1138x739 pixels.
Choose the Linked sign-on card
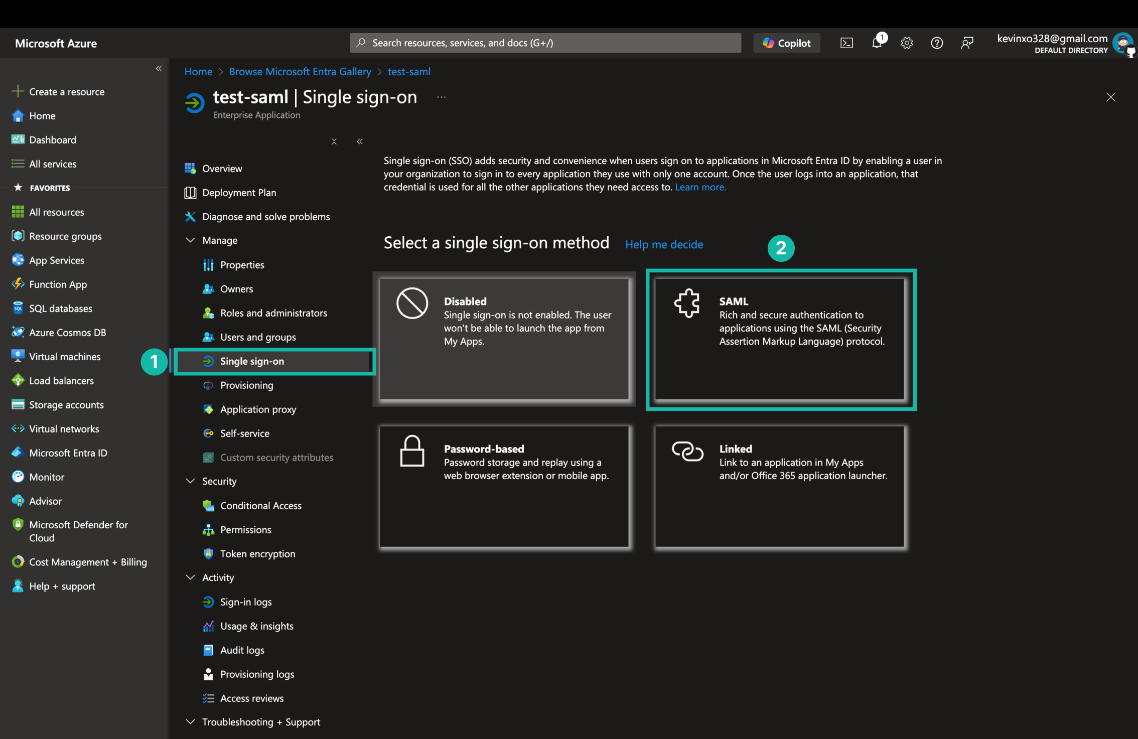point(780,487)
